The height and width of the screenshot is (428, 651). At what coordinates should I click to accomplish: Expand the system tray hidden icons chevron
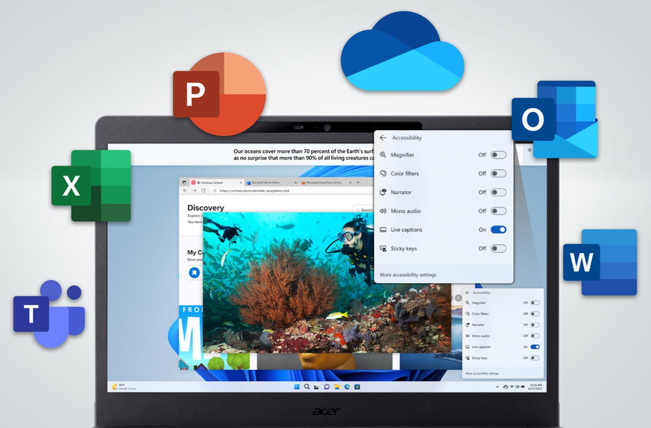coord(497,387)
